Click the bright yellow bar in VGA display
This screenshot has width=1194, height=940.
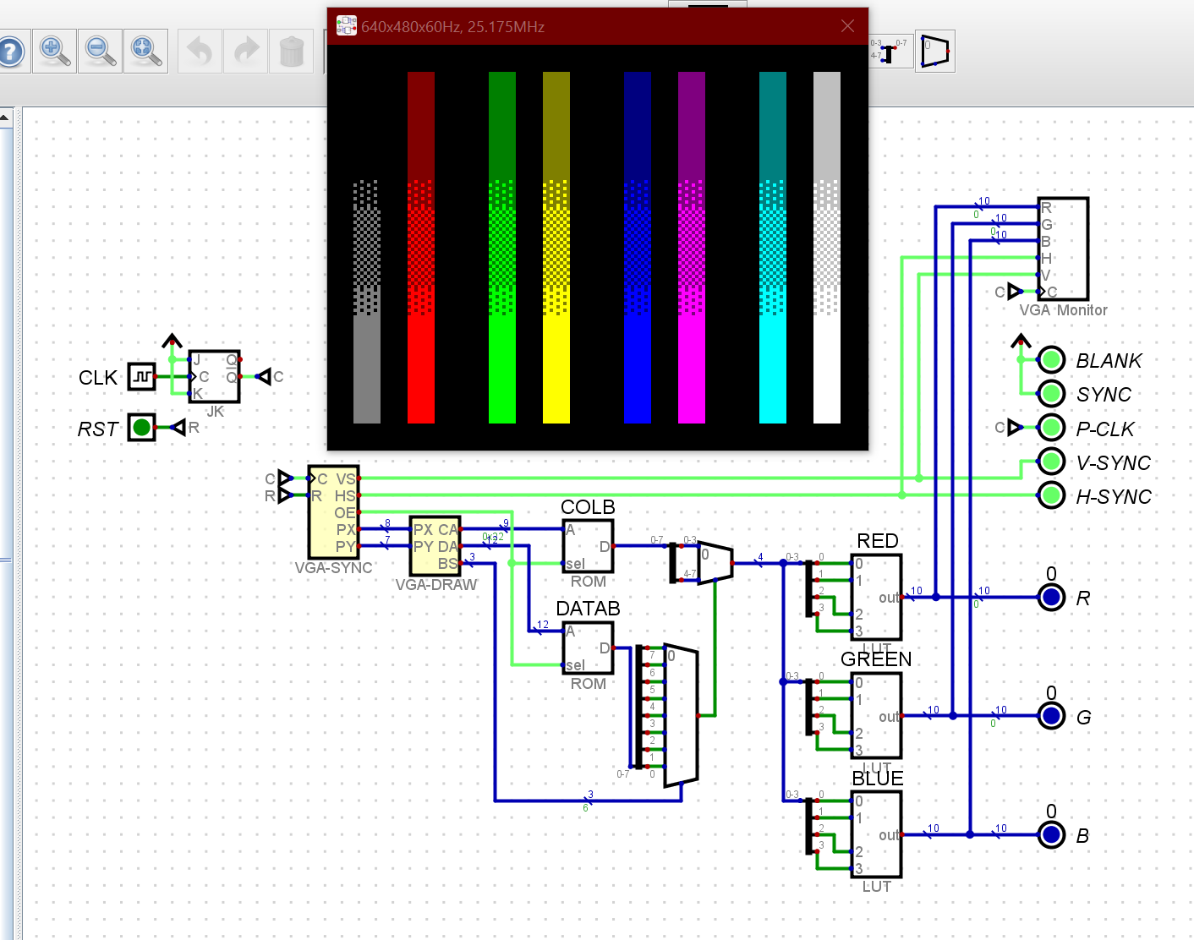point(556,368)
